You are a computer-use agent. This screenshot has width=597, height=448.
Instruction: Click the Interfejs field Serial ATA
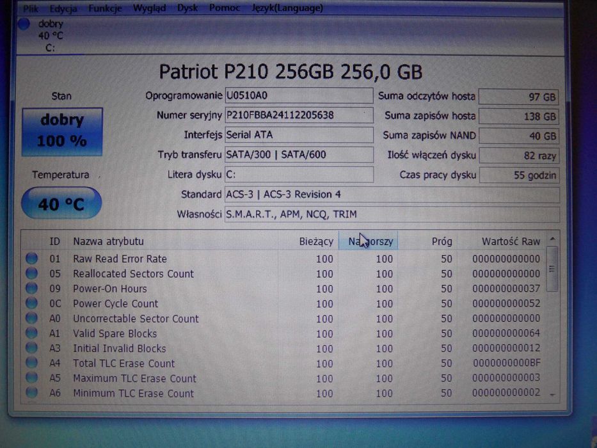coord(299,135)
